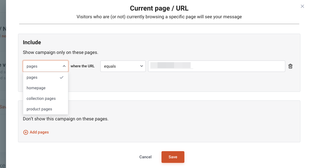Choose 'product pages' from the list
The width and height of the screenshot is (311, 168).
click(x=46, y=109)
